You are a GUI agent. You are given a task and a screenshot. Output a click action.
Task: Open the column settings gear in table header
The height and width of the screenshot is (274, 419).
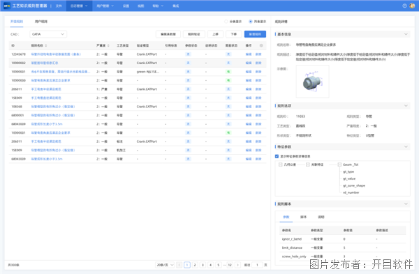[x=261, y=45]
